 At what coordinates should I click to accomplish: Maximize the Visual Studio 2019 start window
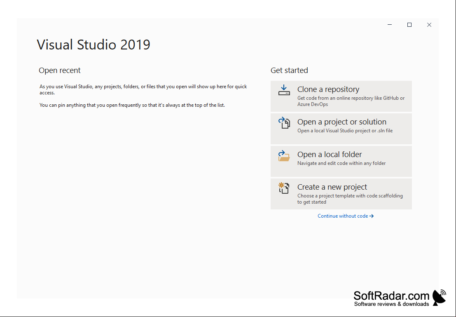pyautogui.click(x=409, y=25)
